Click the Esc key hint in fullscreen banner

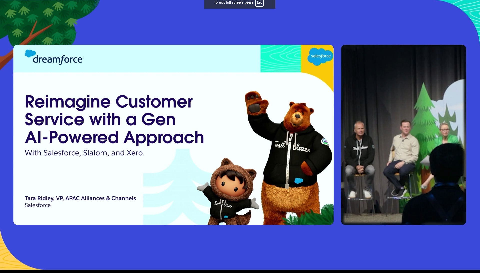pos(259,3)
